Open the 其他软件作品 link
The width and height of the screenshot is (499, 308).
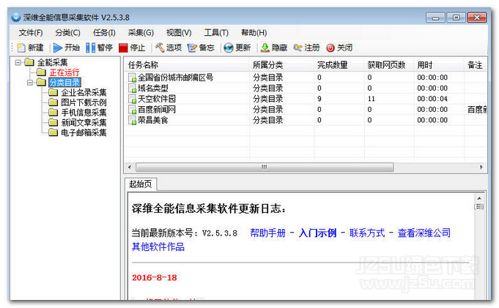coord(158,247)
